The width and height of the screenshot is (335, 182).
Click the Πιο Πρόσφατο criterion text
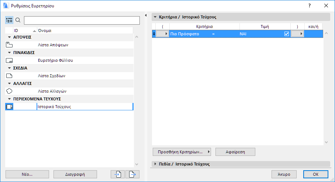pyautogui.click(x=184, y=34)
